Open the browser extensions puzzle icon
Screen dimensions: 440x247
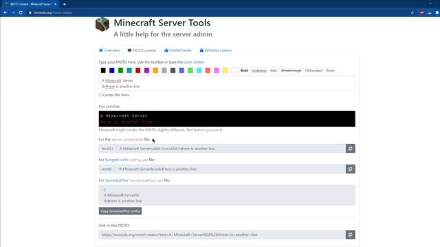pos(437,12)
